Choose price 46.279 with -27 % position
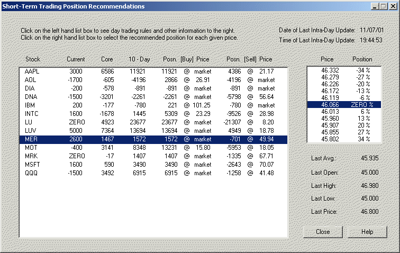 (x=344, y=77)
